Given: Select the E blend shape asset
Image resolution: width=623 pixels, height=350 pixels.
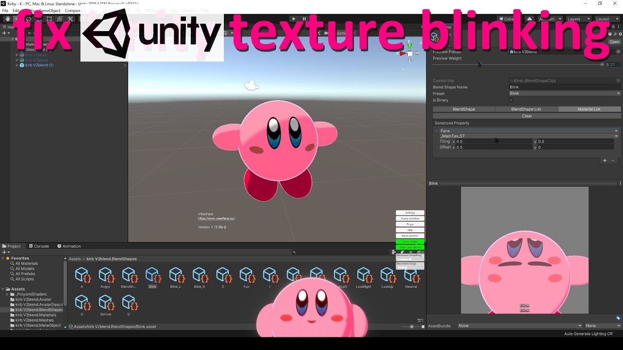Looking at the screenshot, I should tap(223, 278).
